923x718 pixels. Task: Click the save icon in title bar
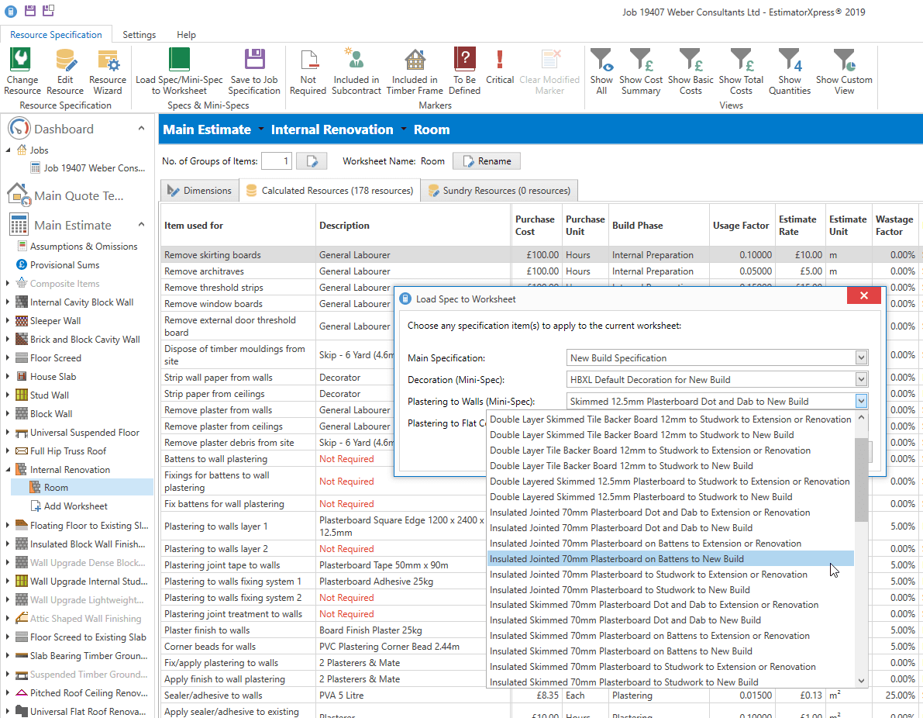[x=30, y=10]
